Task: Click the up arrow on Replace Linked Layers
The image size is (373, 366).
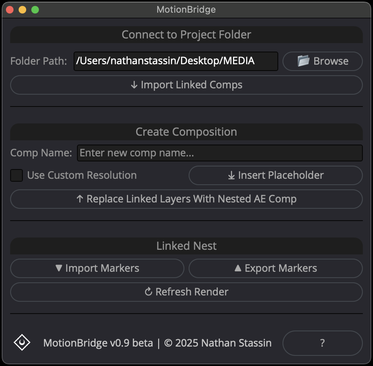Action: [80, 199]
